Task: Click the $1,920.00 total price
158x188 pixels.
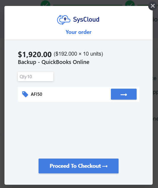Action: click(35, 54)
